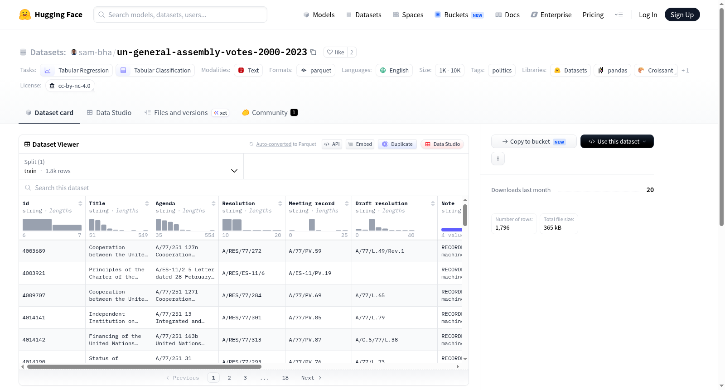Like the dataset with the heart button
The image size is (725, 390).
coord(336,52)
